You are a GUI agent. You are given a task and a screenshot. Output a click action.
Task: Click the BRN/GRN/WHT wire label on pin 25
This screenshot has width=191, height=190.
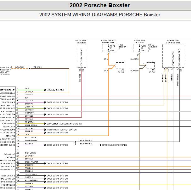click(31, 162)
